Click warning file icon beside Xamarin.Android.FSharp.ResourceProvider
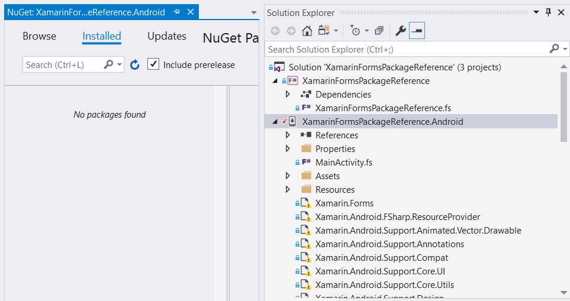The image size is (570, 301). click(x=306, y=217)
